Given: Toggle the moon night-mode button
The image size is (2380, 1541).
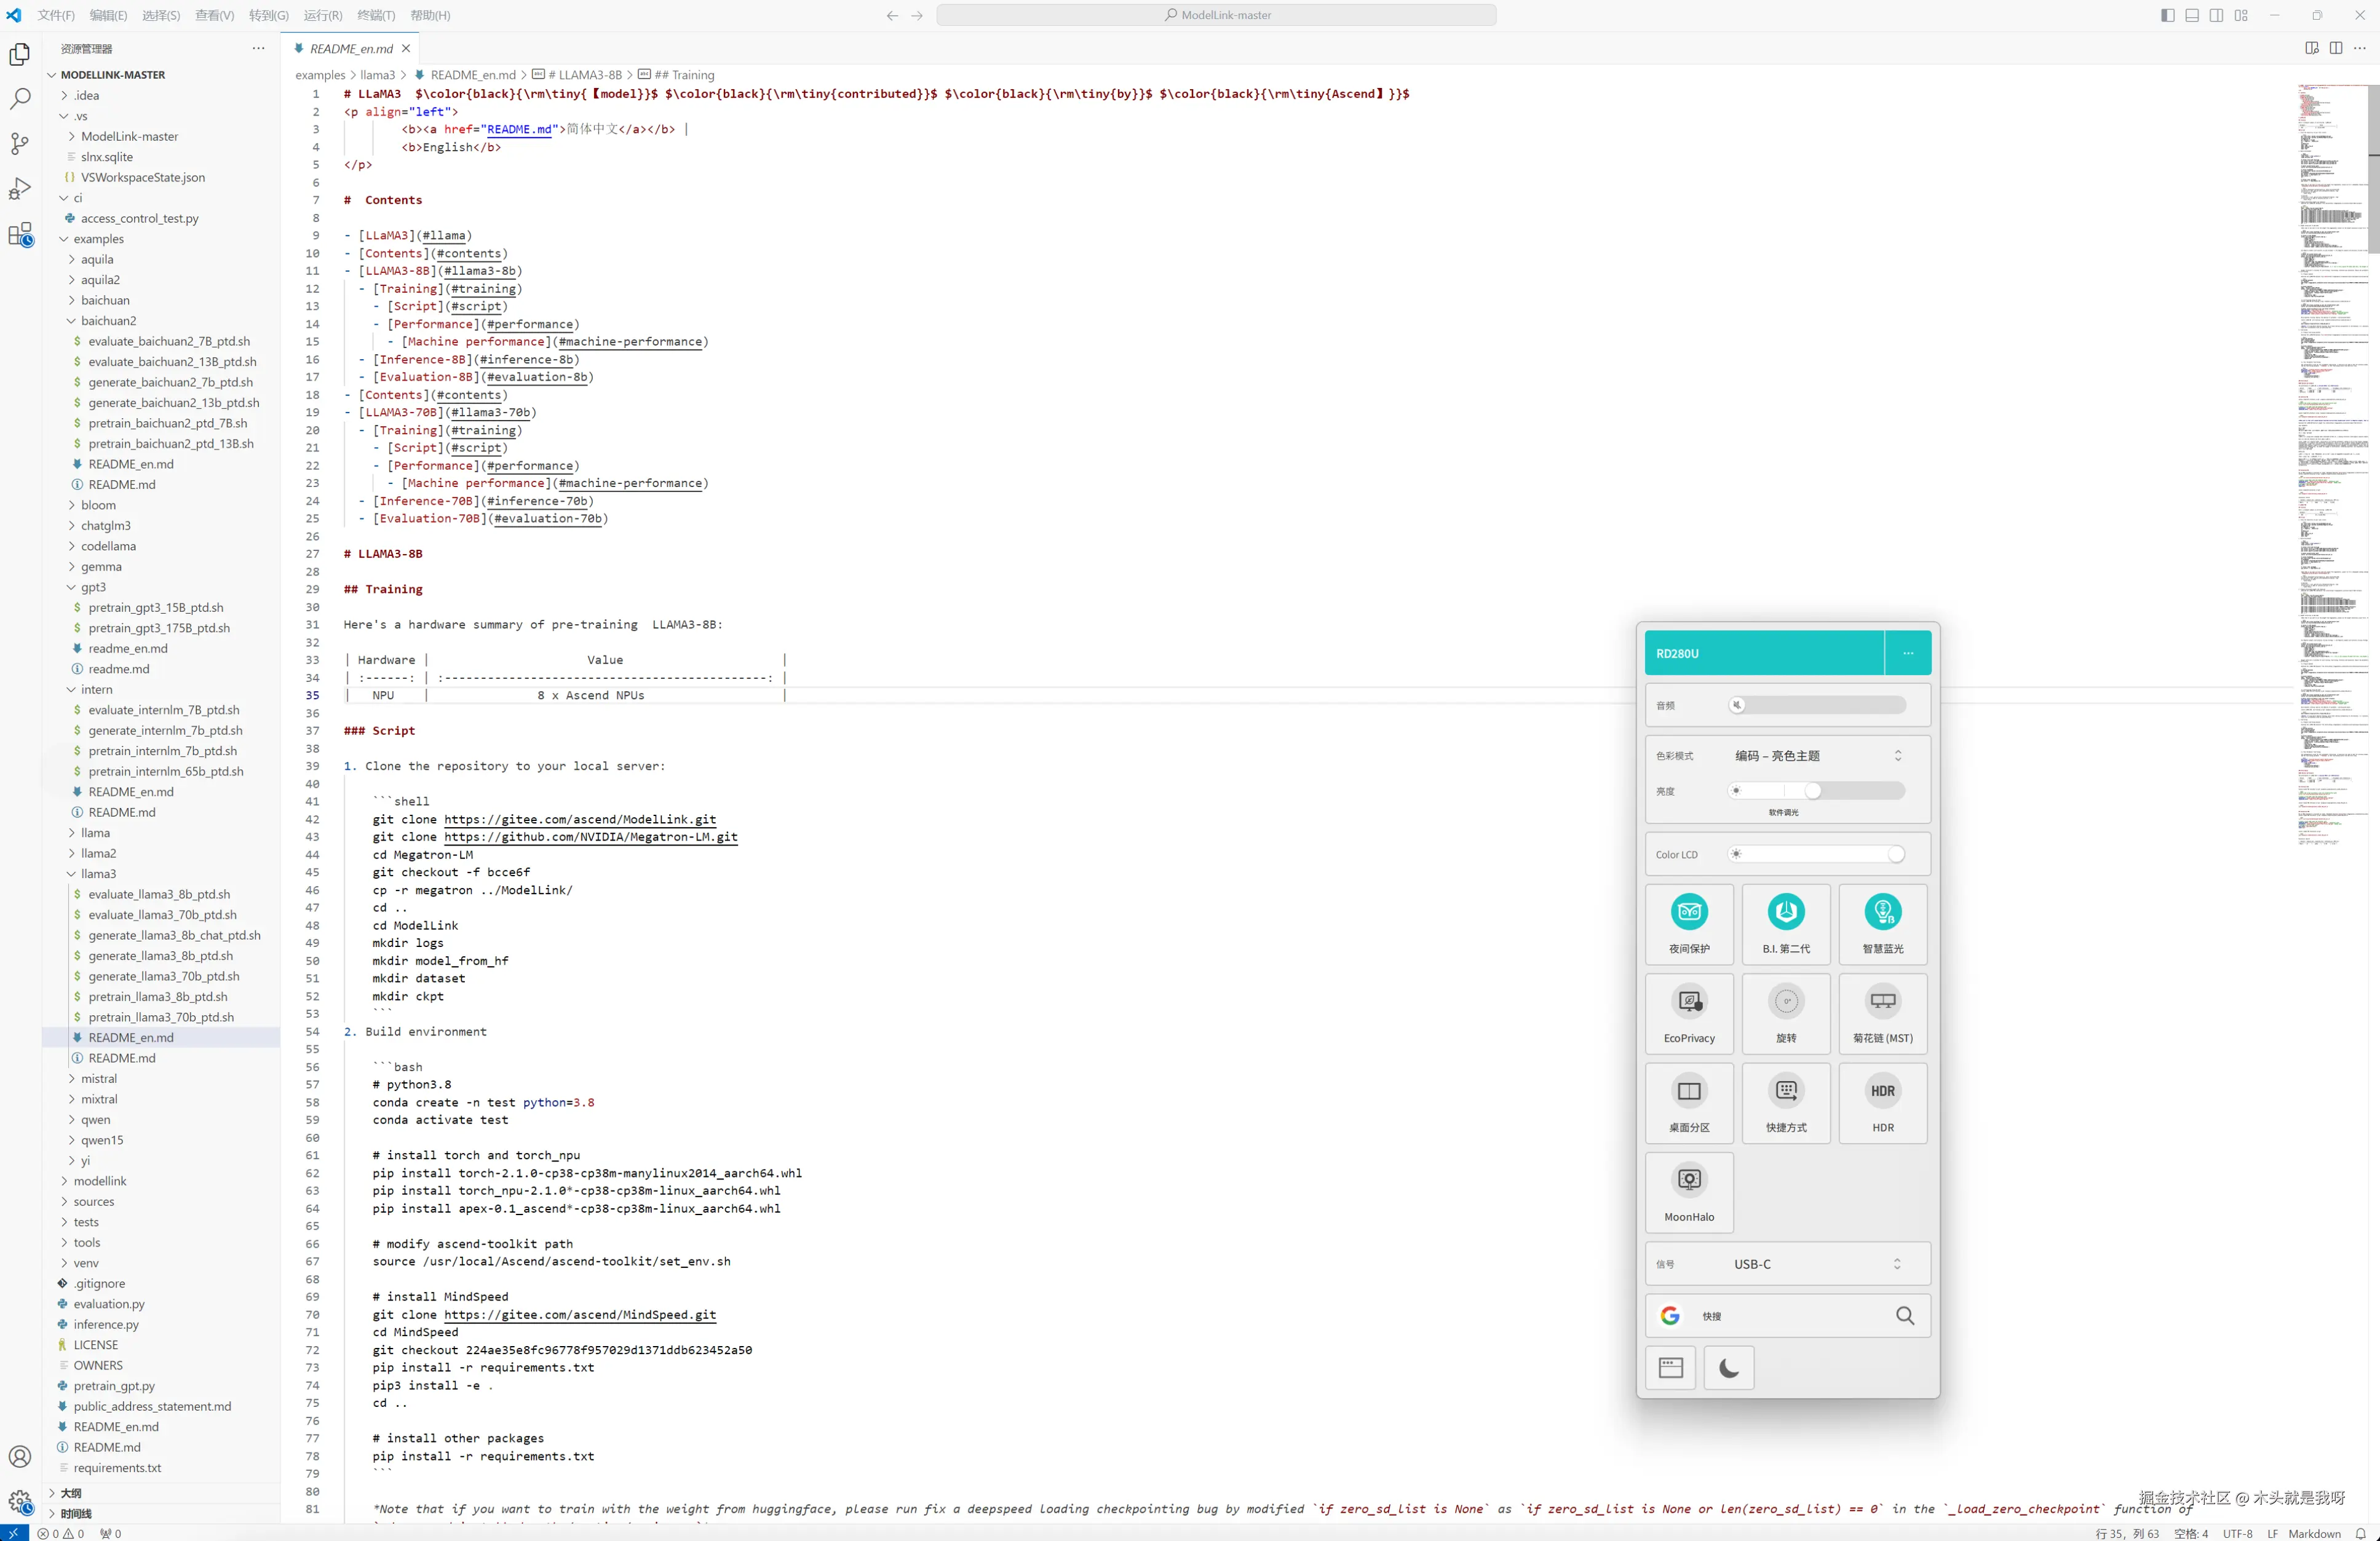Looking at the screenshot, I should [x=1729, y=1367].
